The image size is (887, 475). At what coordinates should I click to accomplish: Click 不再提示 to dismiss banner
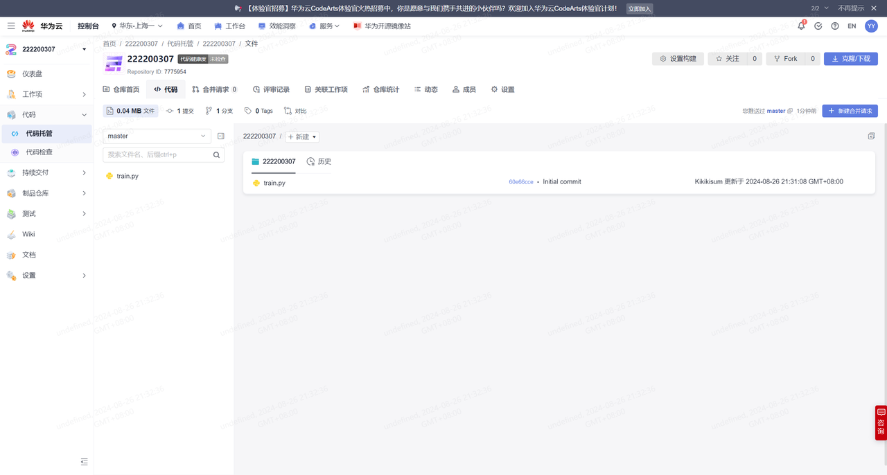point(851,8)
